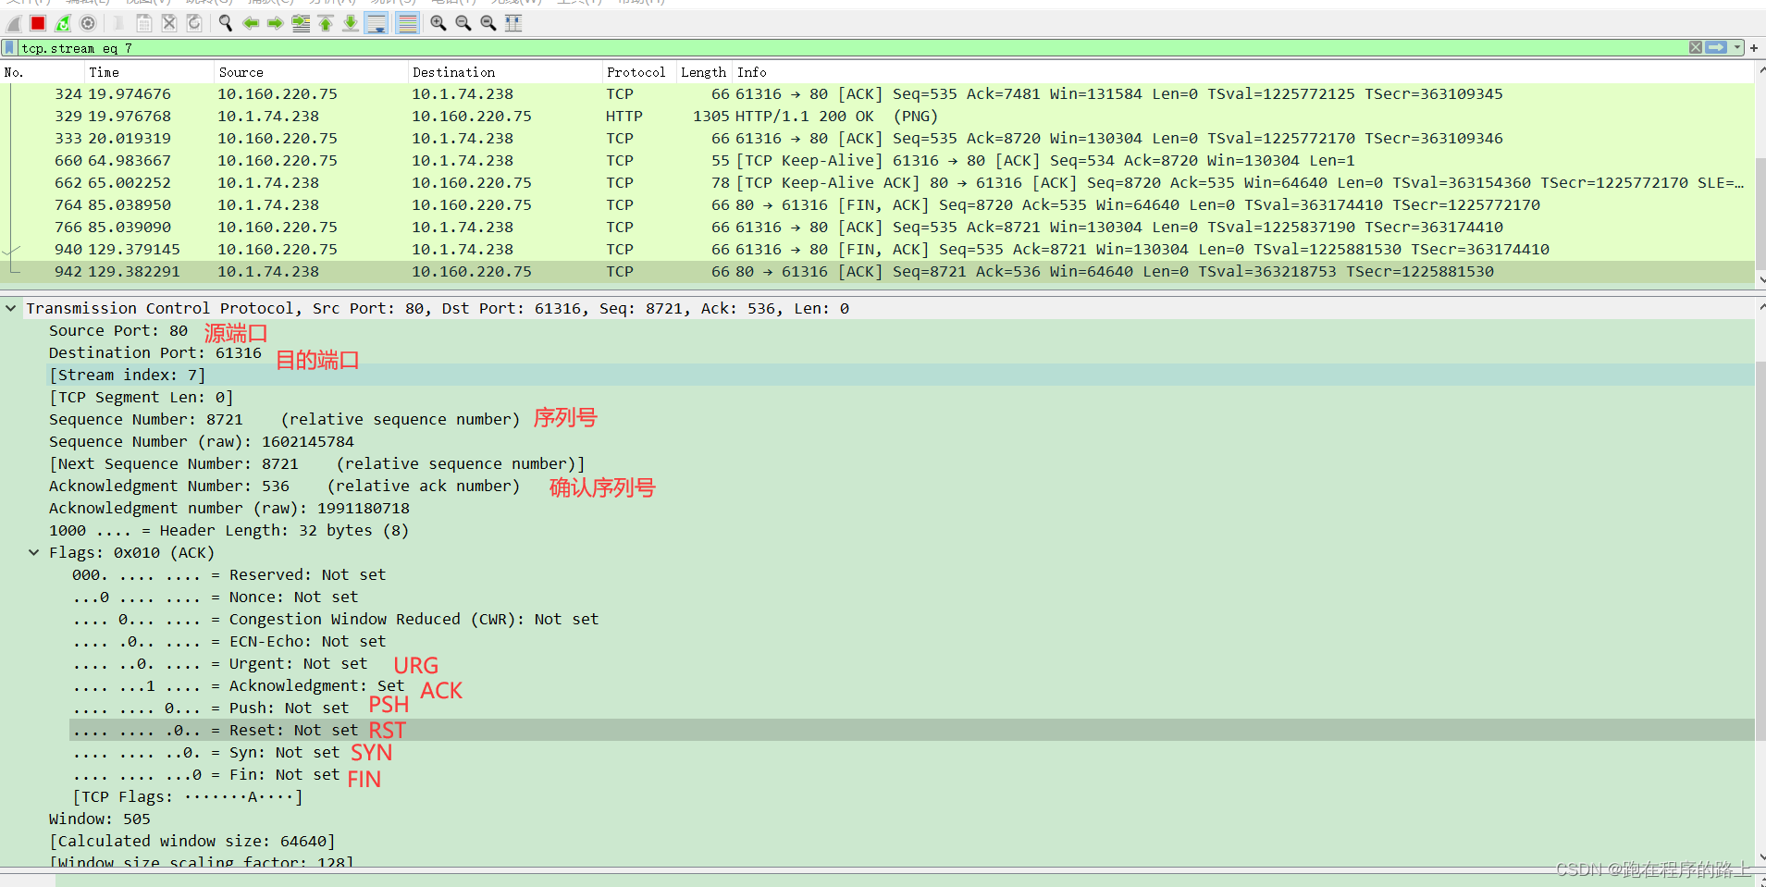Select the Window: 505 field
Screen dimensions: 1766x887
coord(100,819)
